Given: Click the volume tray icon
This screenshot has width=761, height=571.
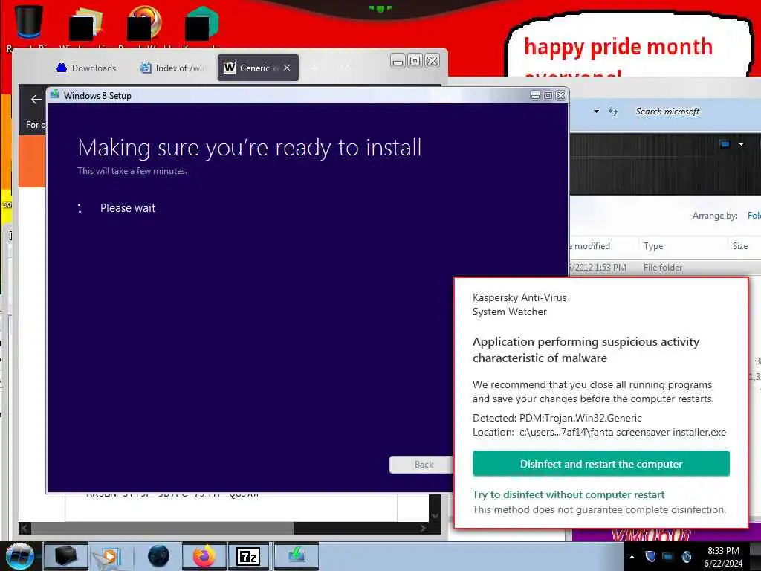Looking at the screenshot, I should [x=687, y=556].
